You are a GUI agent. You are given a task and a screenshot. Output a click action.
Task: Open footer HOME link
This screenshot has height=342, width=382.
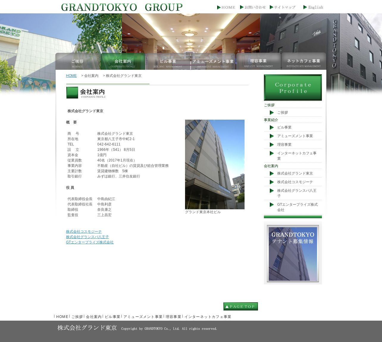pyautogui.click(x=62, y=317)
